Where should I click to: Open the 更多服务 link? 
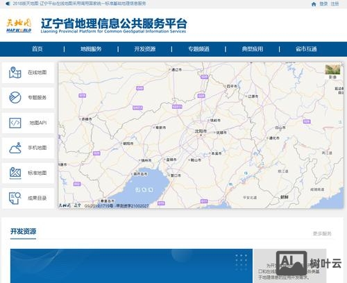(322, 234)
